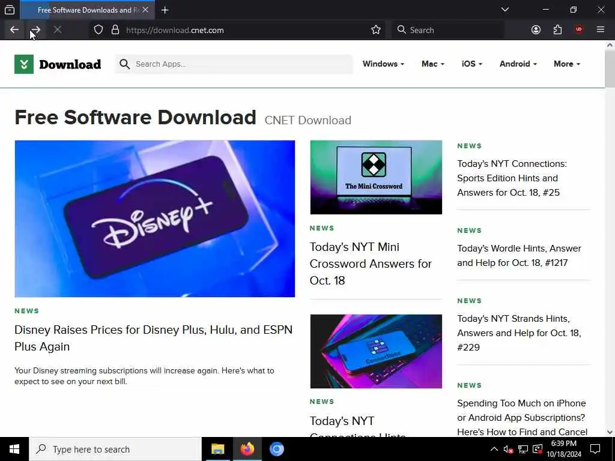Click the muted volume tray icon
615x461 pixels.
tap(508, 449)
